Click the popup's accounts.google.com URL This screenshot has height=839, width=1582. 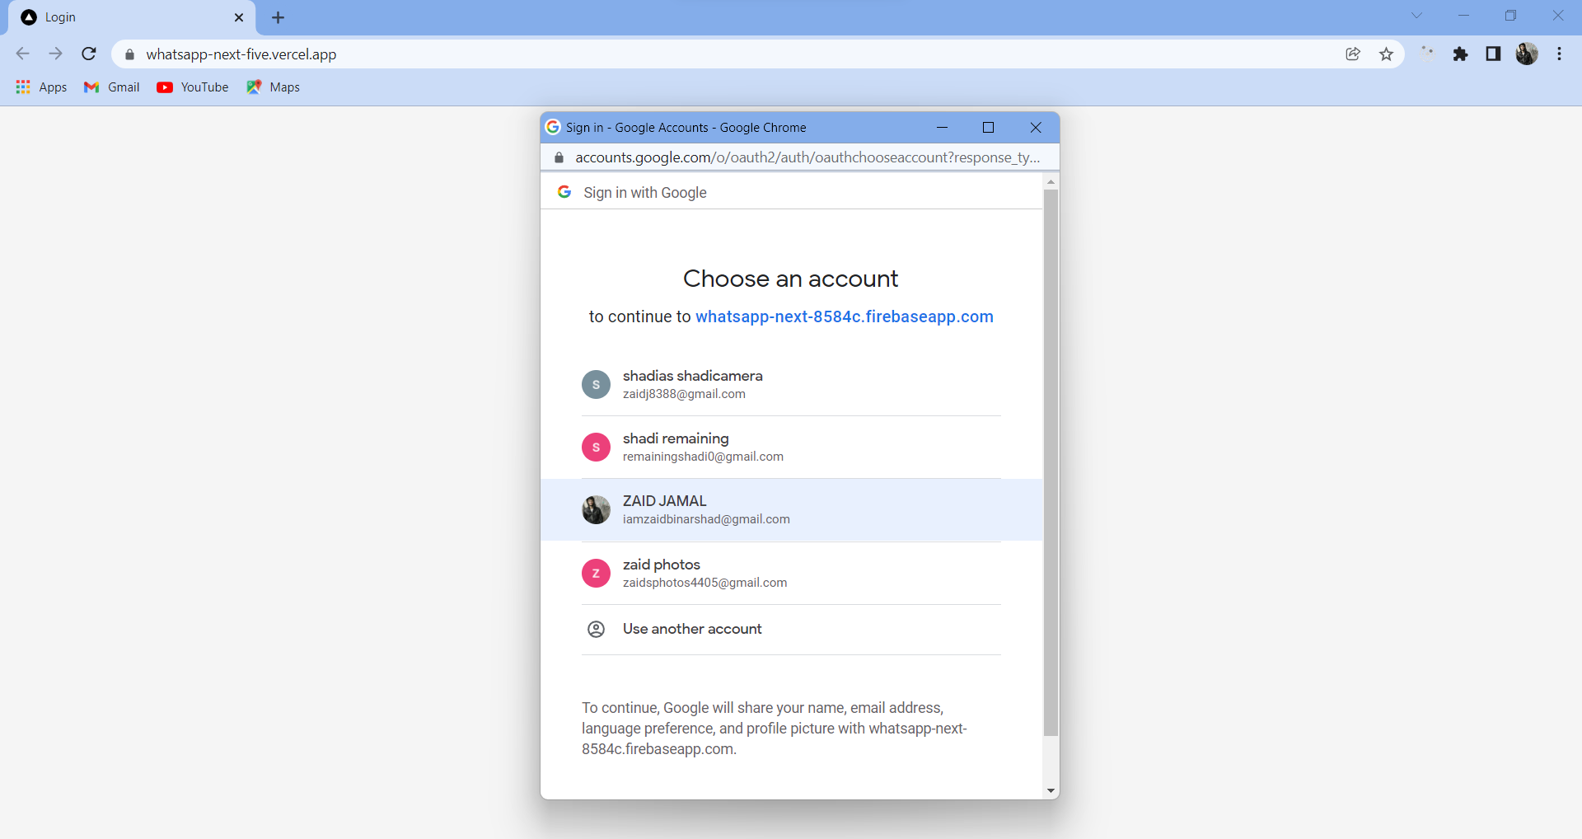[807, 157]
